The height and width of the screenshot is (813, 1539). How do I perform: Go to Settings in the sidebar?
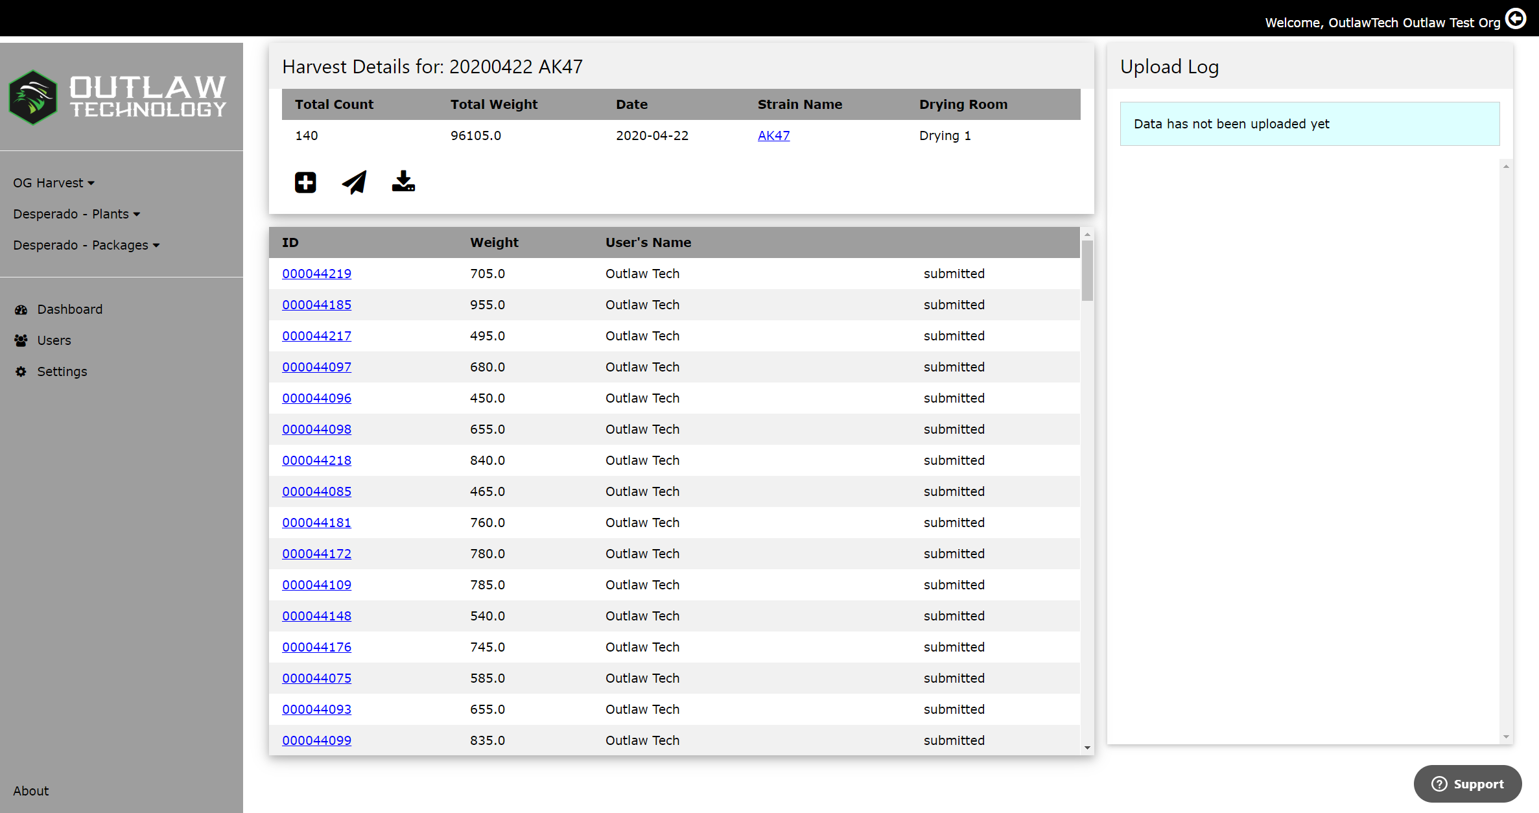62,371
